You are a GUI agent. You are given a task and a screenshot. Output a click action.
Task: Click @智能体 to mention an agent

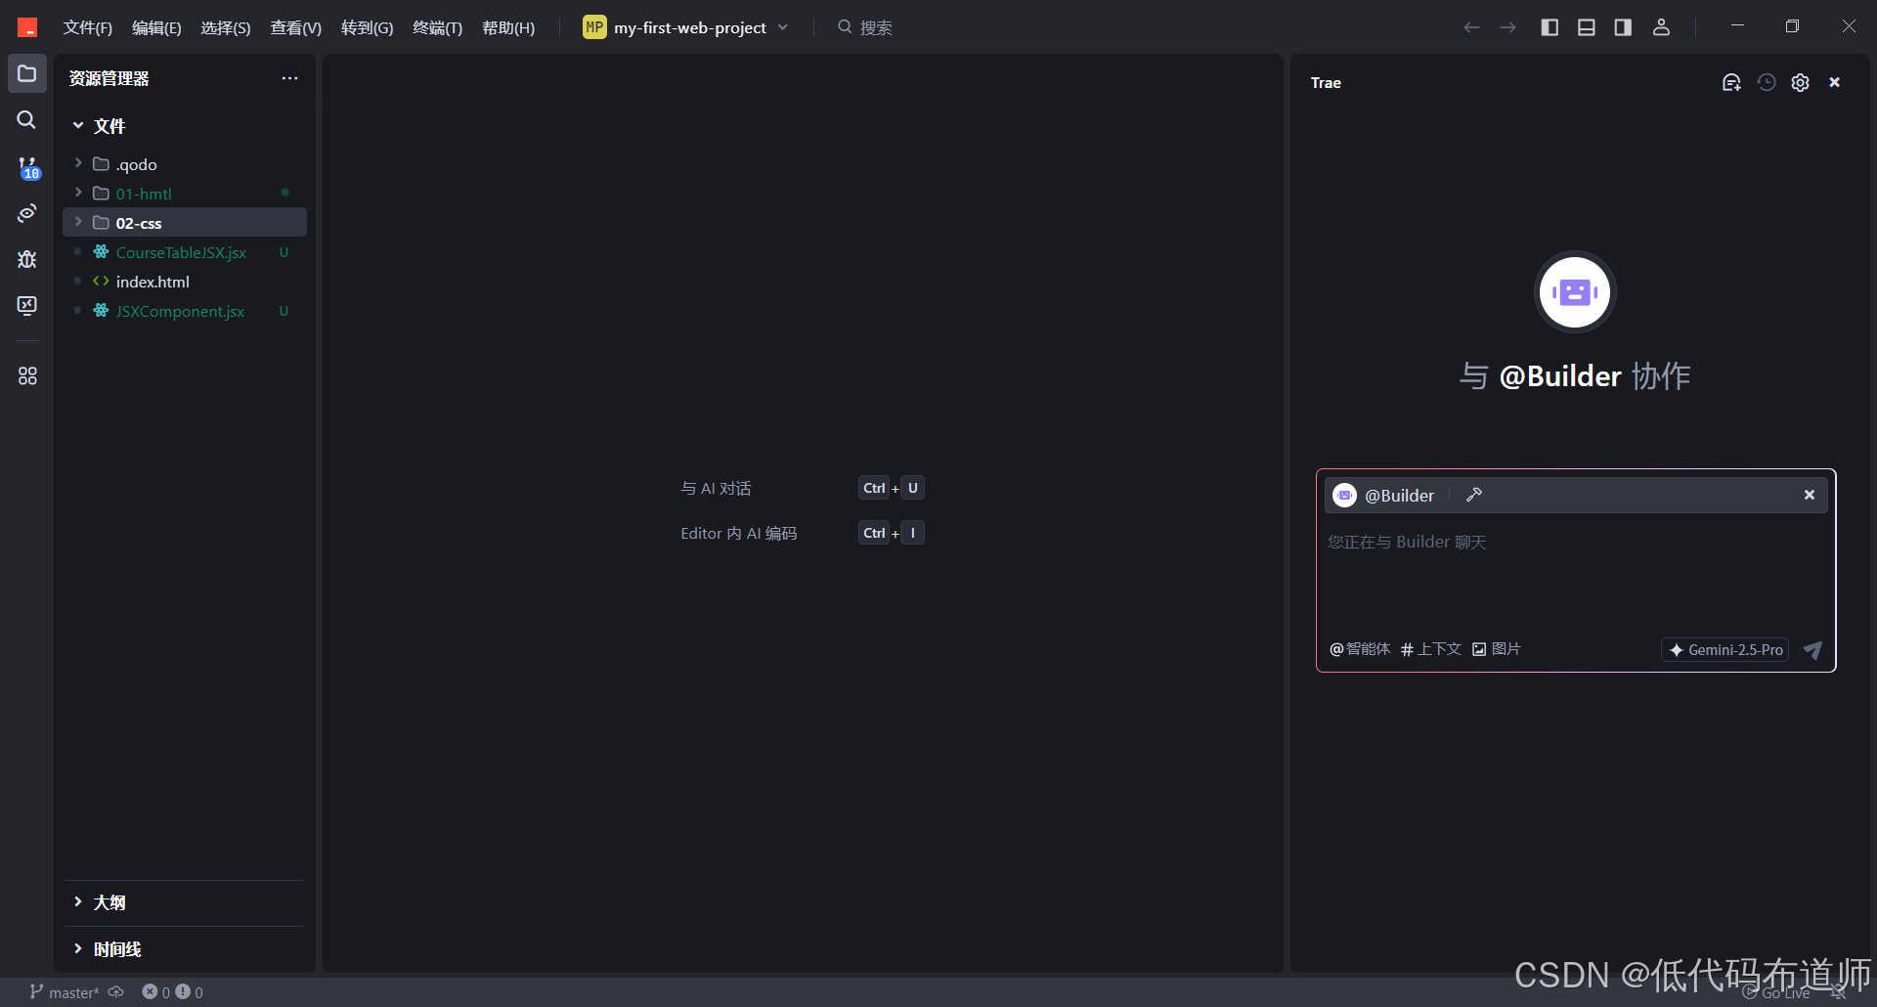click(x=1360, y=649)
